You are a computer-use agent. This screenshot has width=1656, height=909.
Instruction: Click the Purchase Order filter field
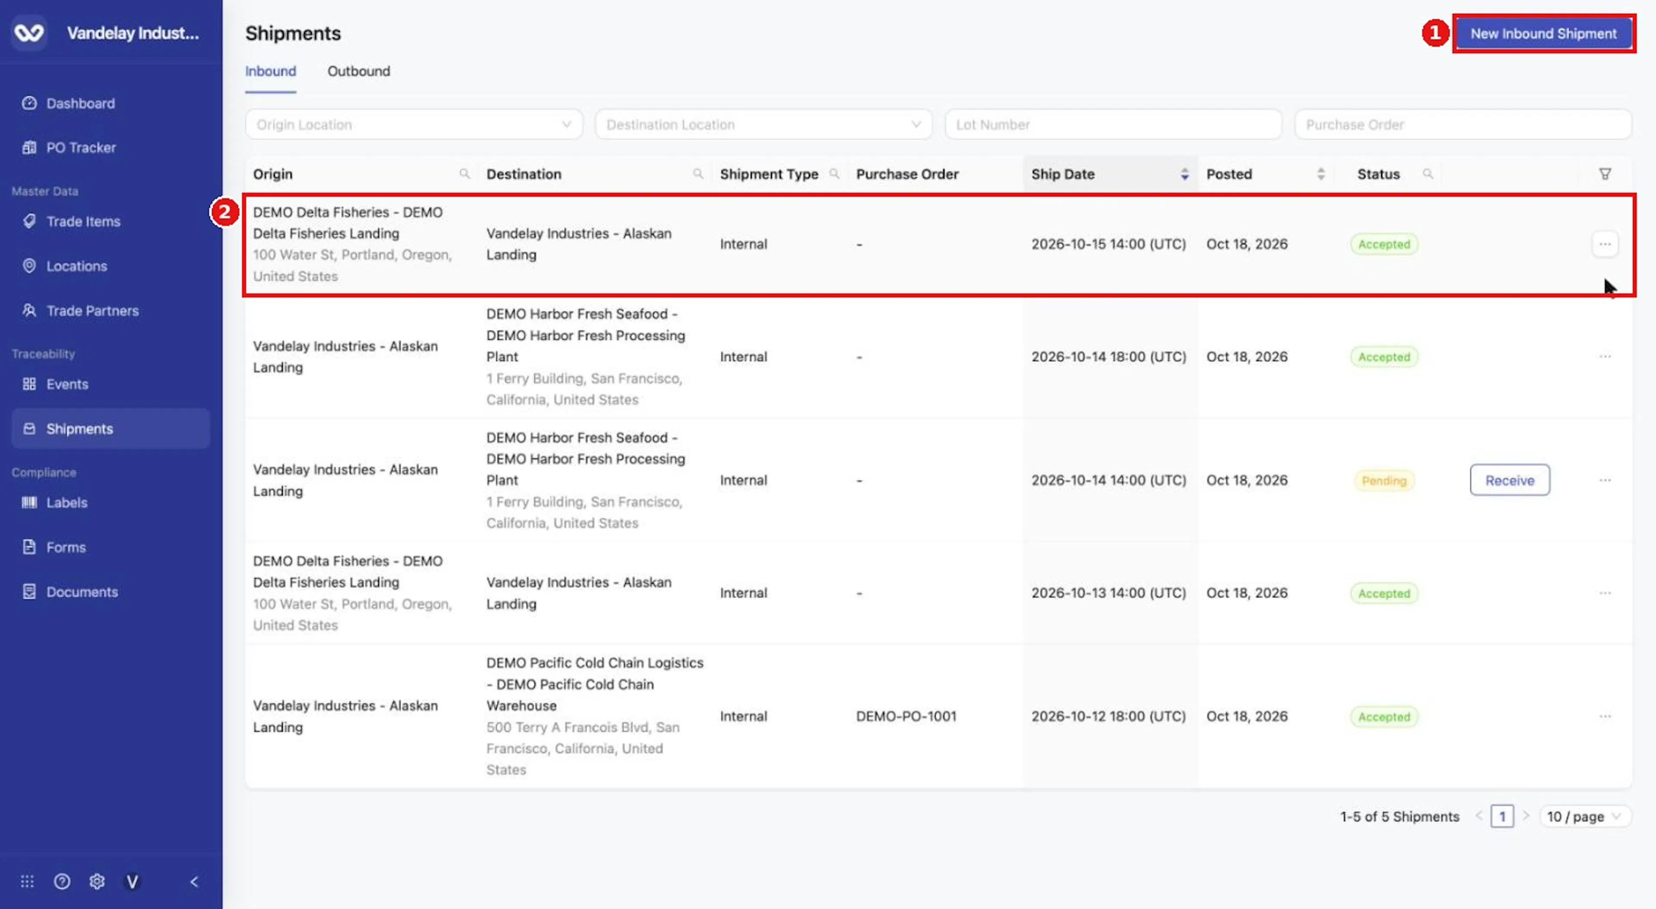1462,124
